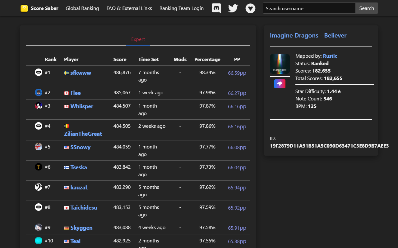Click the Score Saber home text
398x248 pixels.
click(x=44, y=8)
